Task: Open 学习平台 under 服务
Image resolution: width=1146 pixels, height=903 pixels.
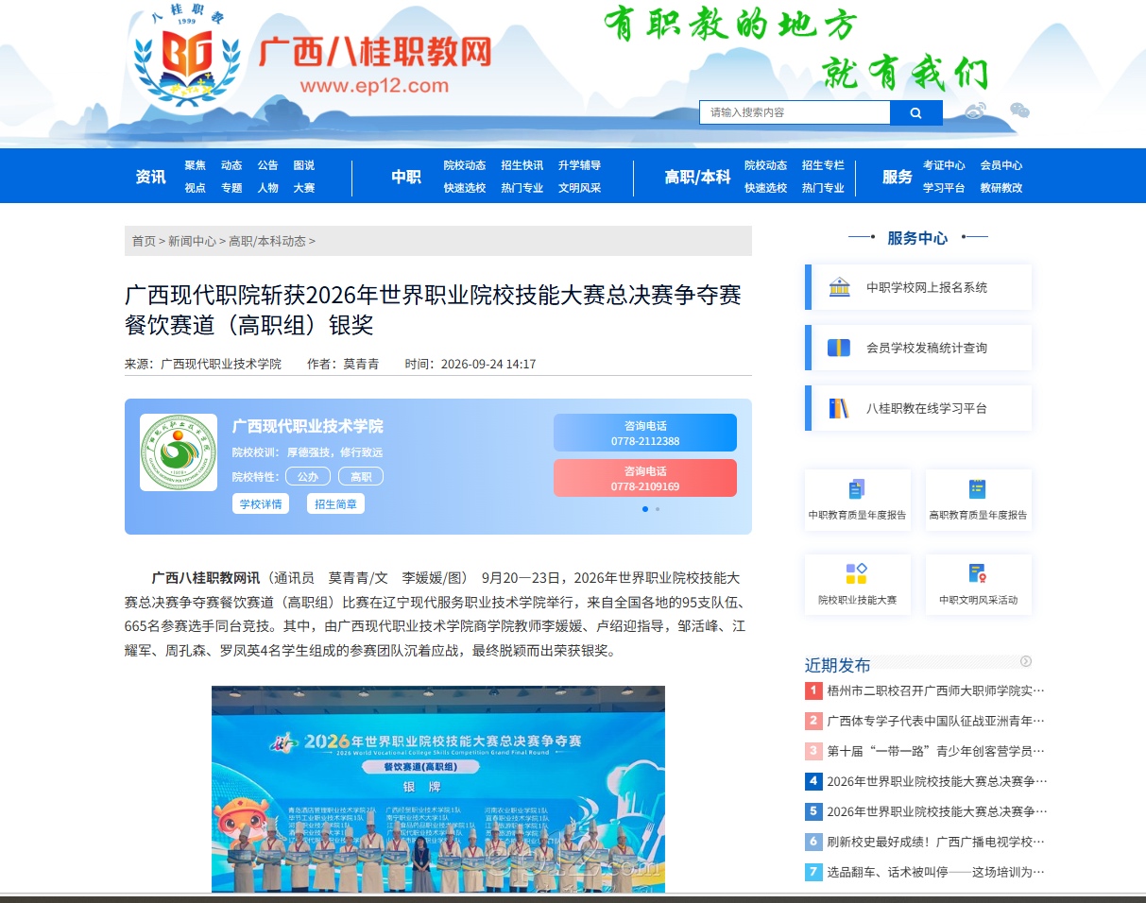Action: coord(944,188)
